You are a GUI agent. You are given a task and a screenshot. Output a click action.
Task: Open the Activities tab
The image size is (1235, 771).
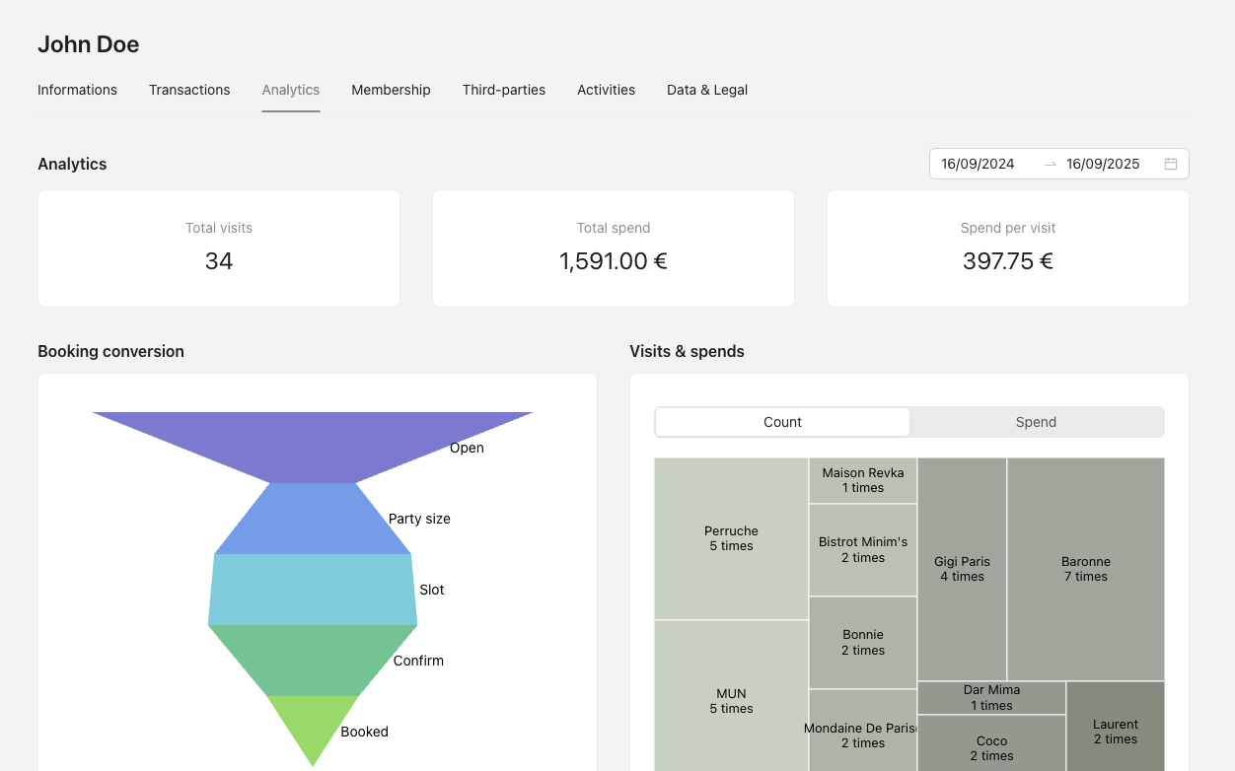(x=606, y=90)
